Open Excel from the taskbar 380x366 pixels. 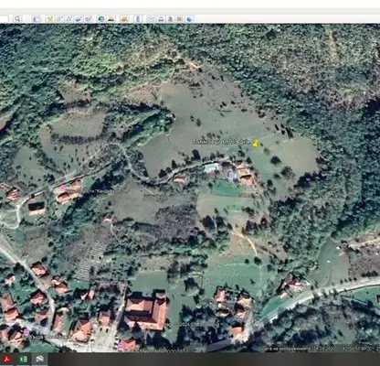(x=23, y=360)
